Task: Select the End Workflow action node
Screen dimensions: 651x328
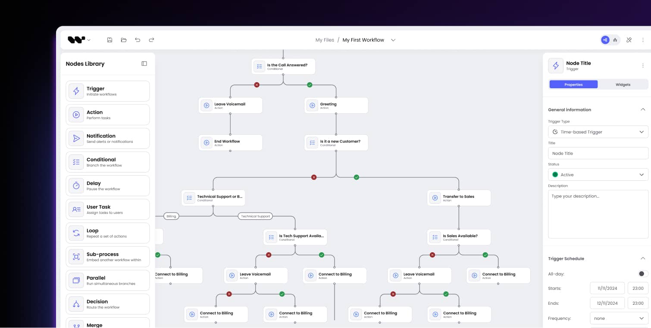Action: tap(230, 142)
